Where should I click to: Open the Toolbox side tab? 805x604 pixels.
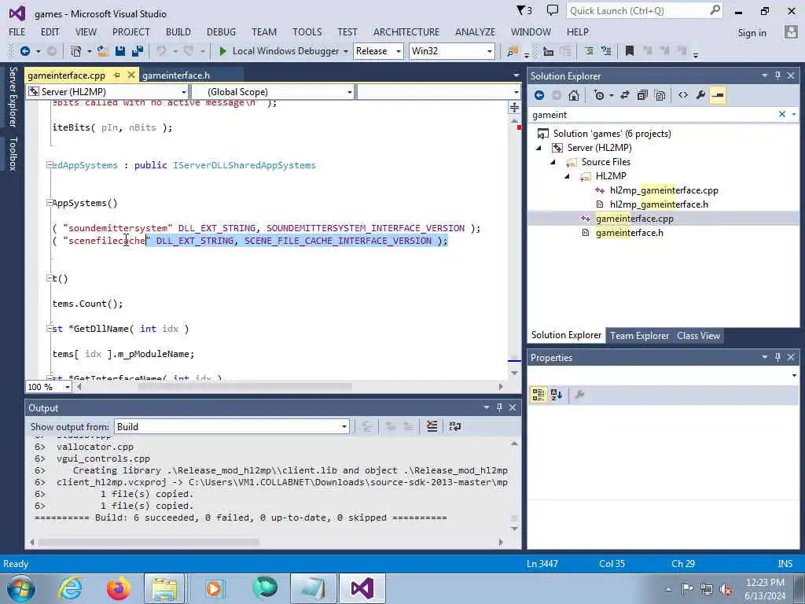click(x=13, y=153)
